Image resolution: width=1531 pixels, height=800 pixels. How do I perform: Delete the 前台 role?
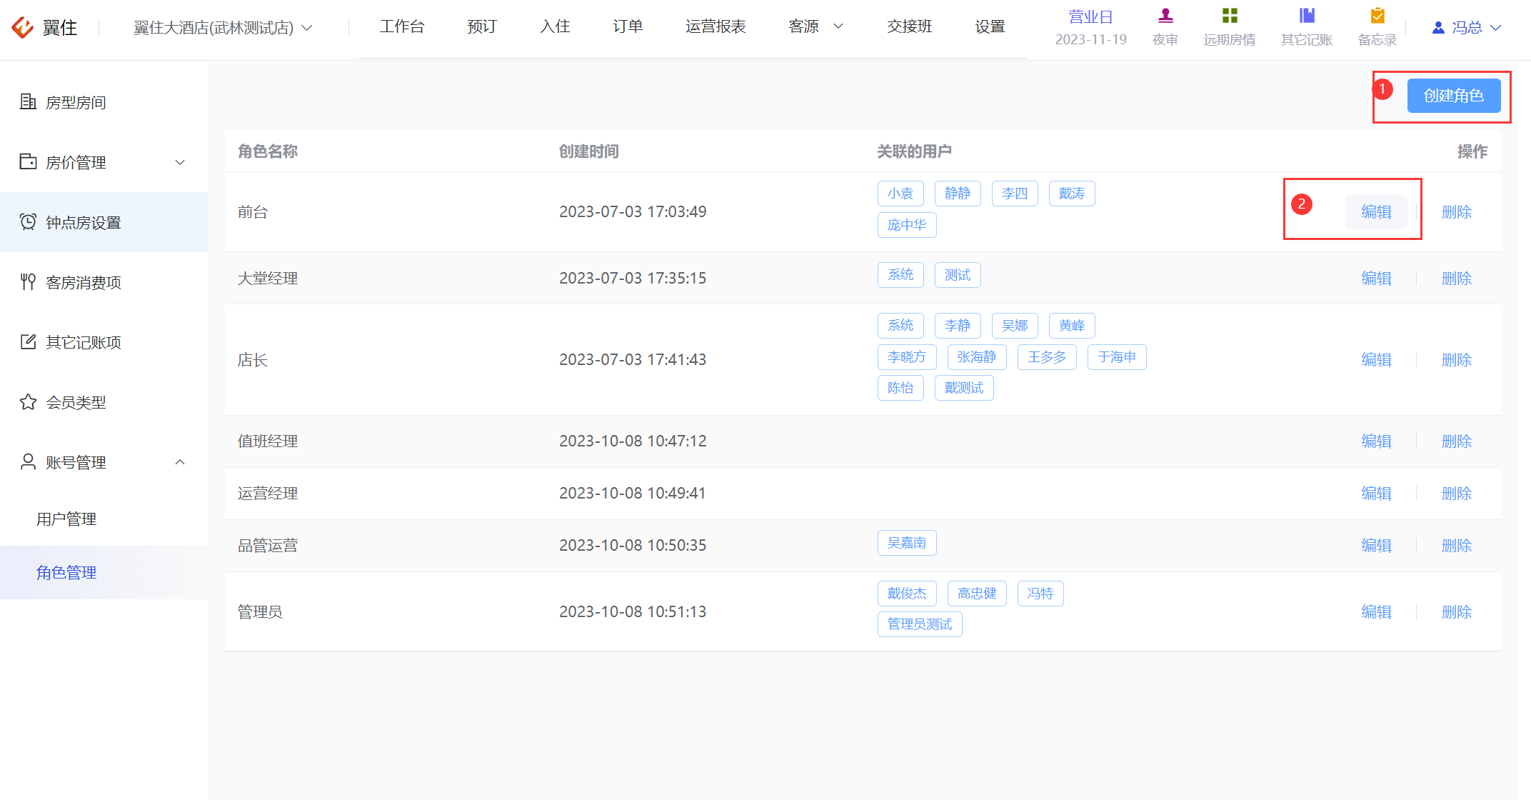[1457, 212]
